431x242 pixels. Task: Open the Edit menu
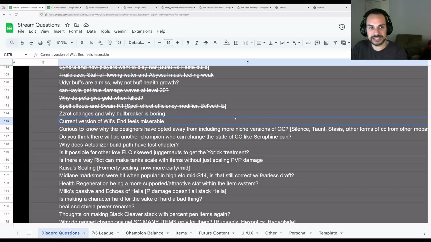[32, 31]
